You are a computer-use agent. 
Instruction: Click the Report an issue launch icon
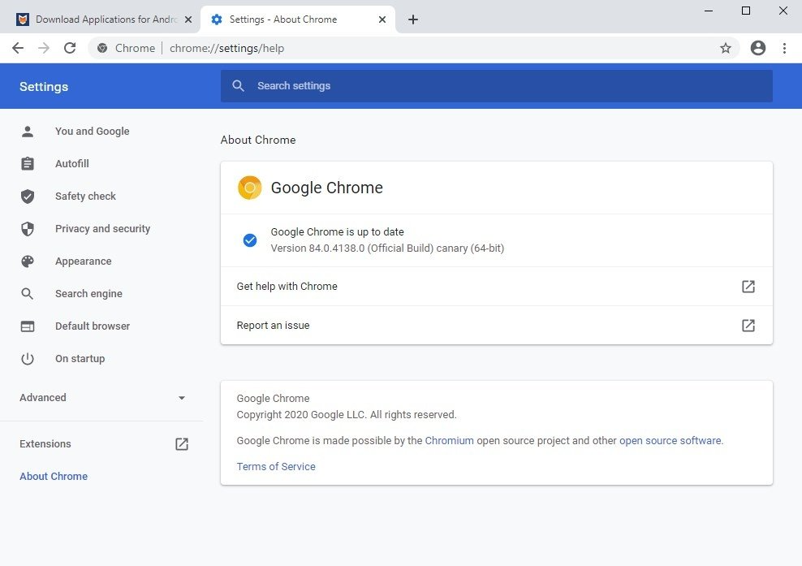click(748, 326)
